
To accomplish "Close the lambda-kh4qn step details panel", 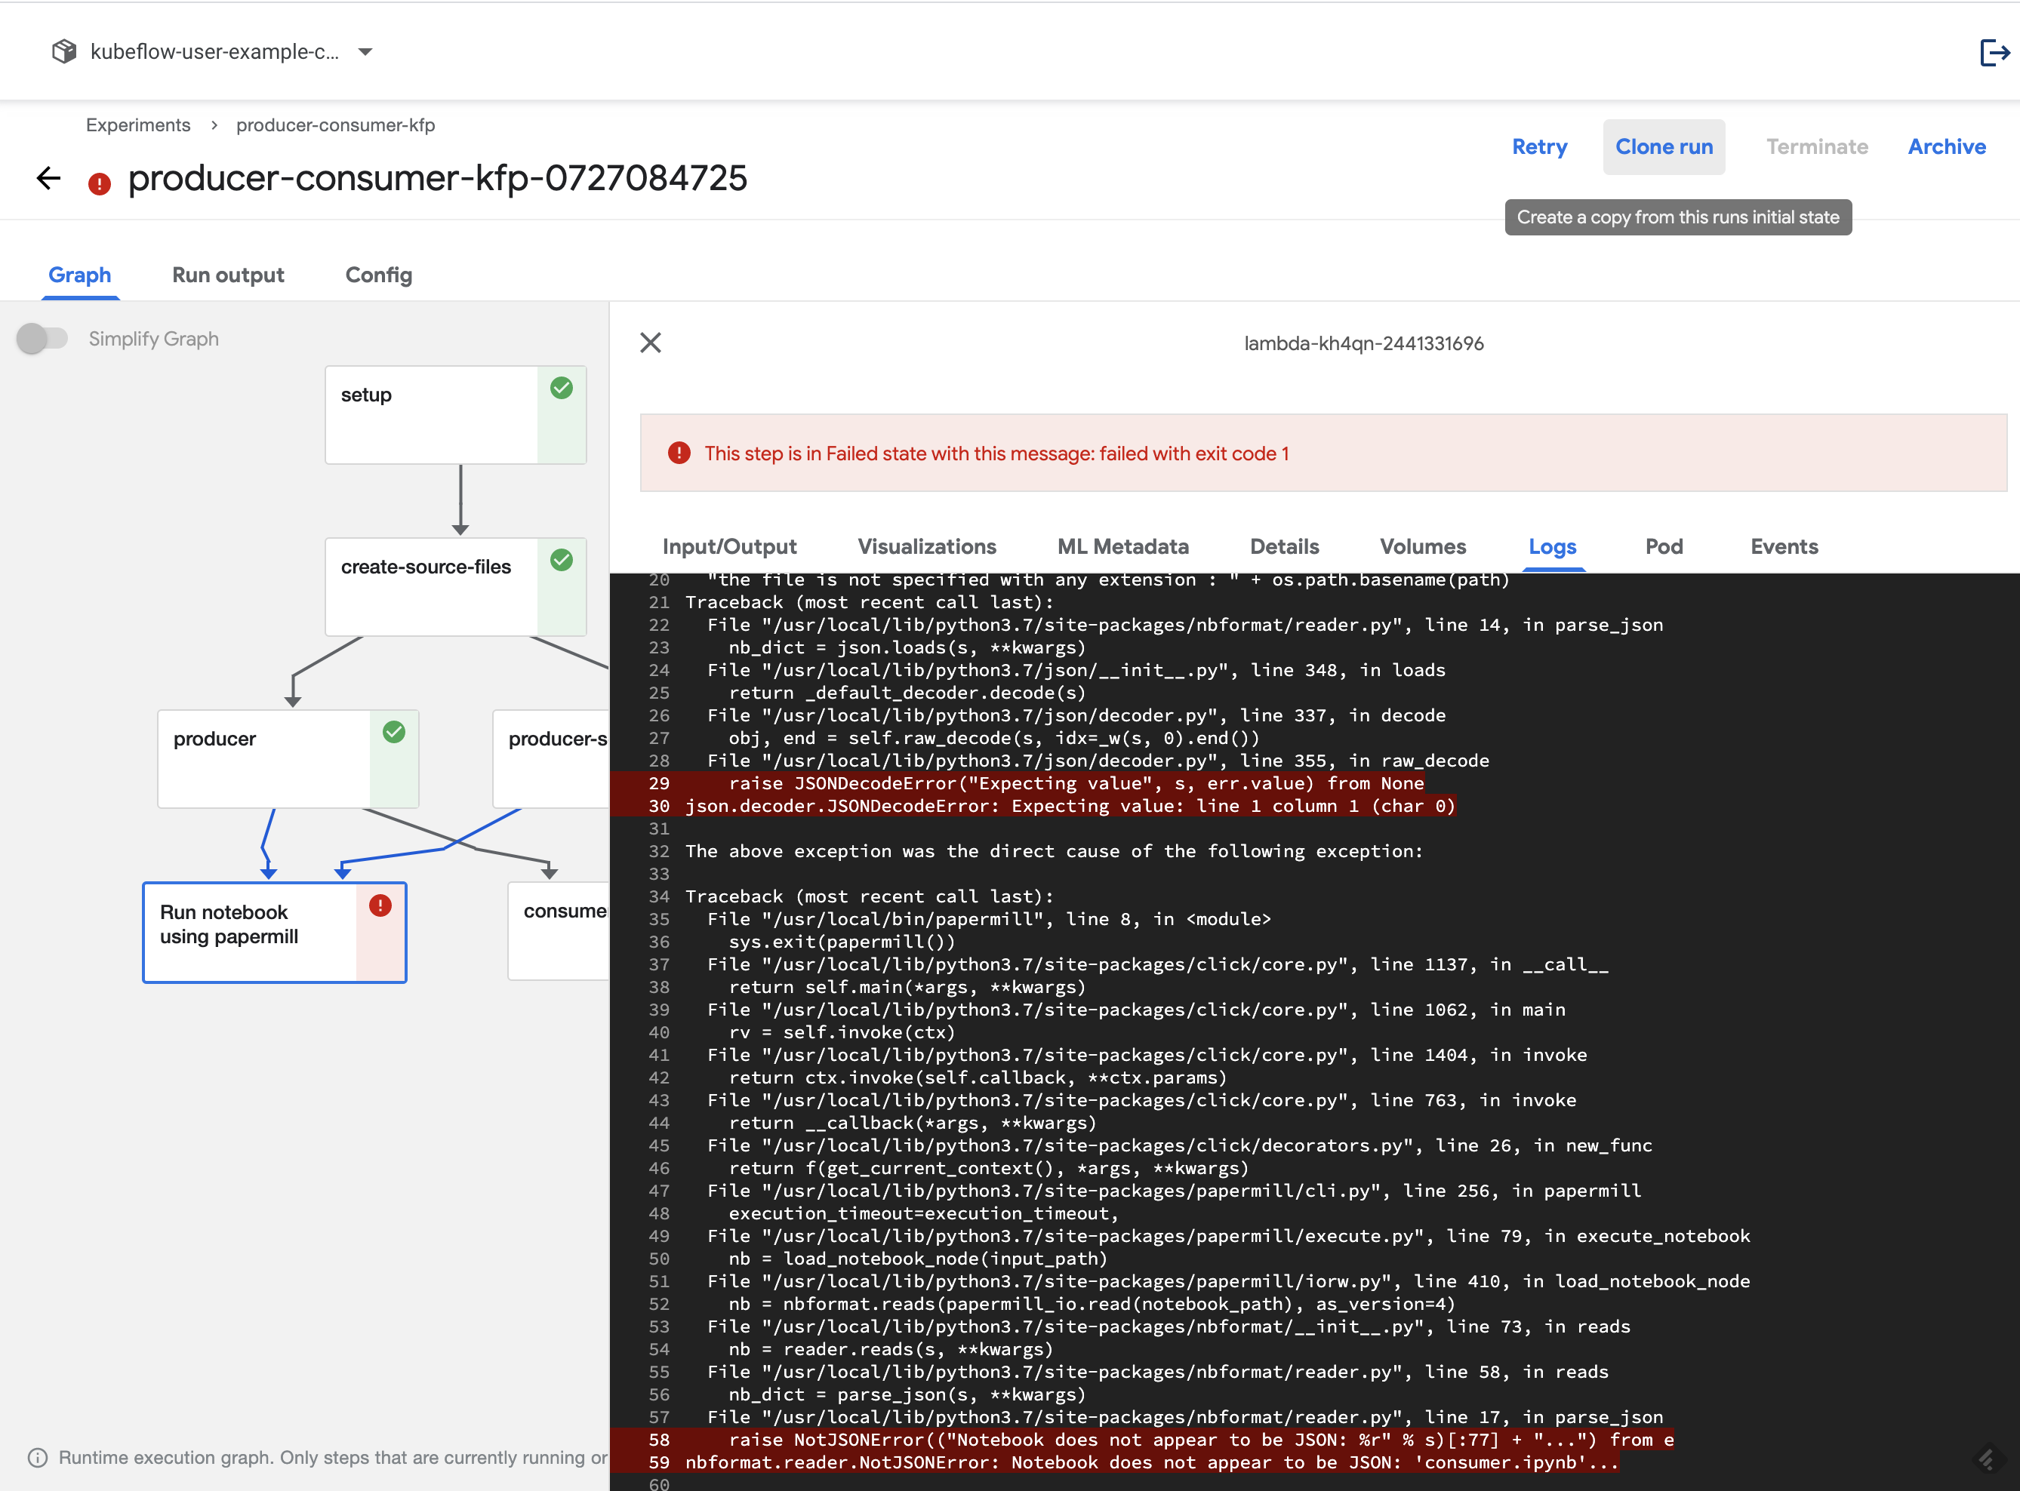I will click(650, 343).
